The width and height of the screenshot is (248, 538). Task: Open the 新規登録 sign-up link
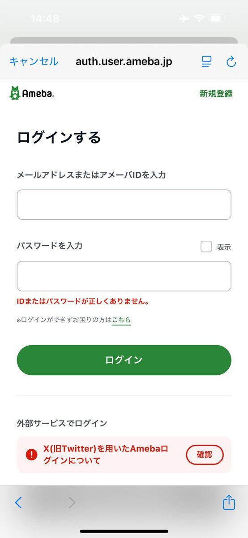(216, 94)
